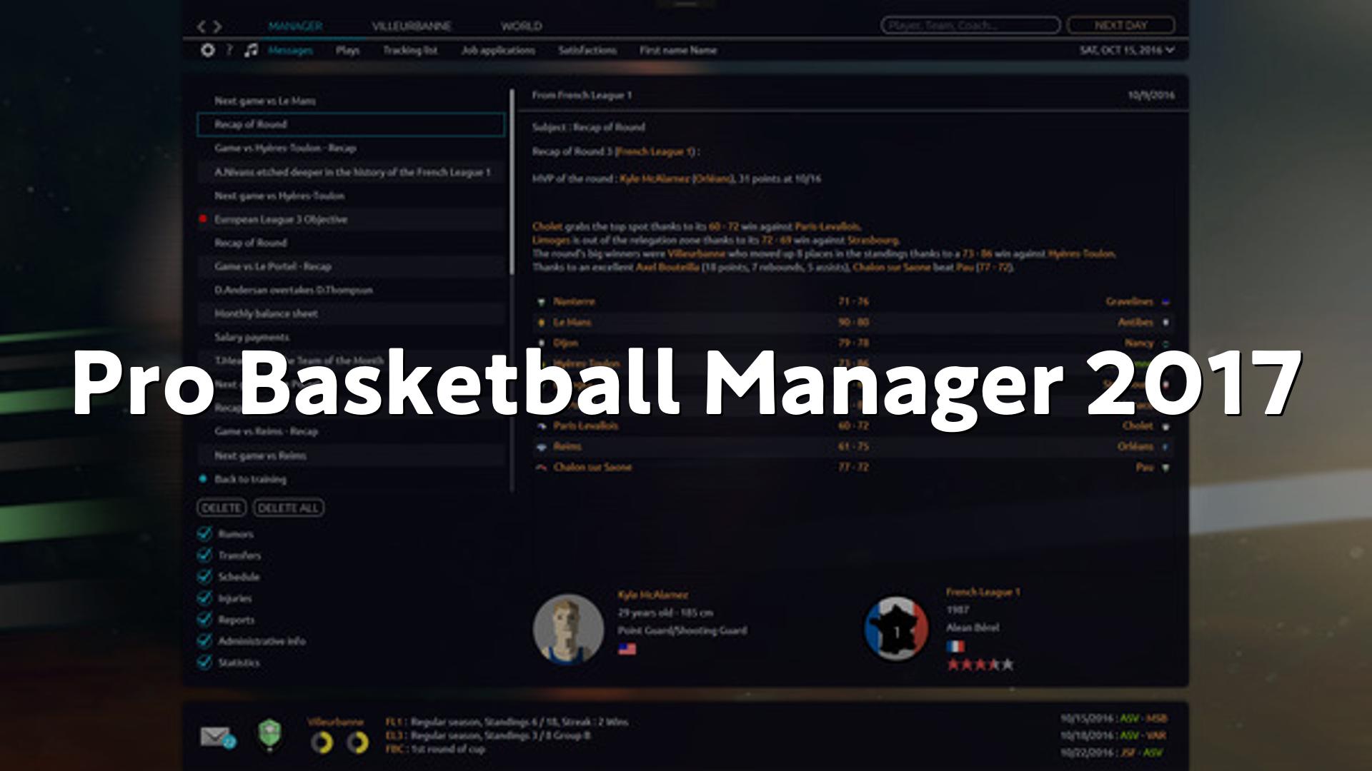Image resolution: width=1372 pixels, height=771 pixels.
Task: Select message Game vs Le Portel - Recap
Action: point(351,266)
